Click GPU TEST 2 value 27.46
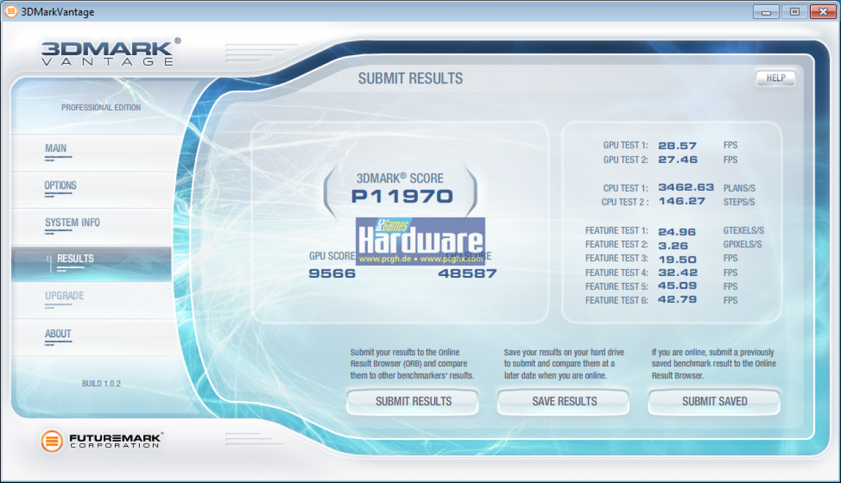This screenshot has width=841, height=483. (x=677, y=160)
